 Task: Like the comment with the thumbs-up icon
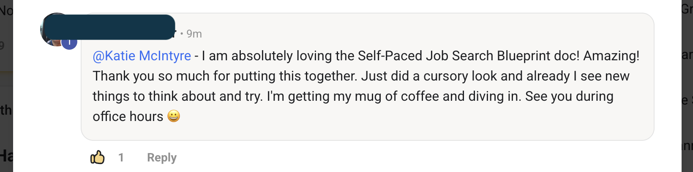(x=98, y=158)
